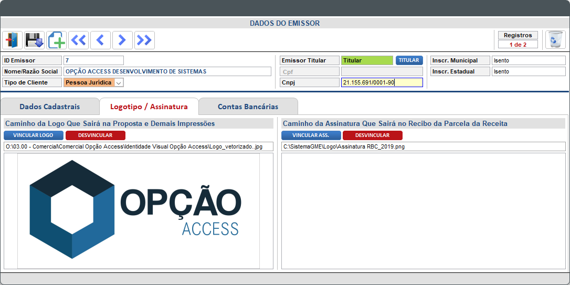570x285 pixels.
Task: Click the green Emissor Titular field
Action: point(367,60)
